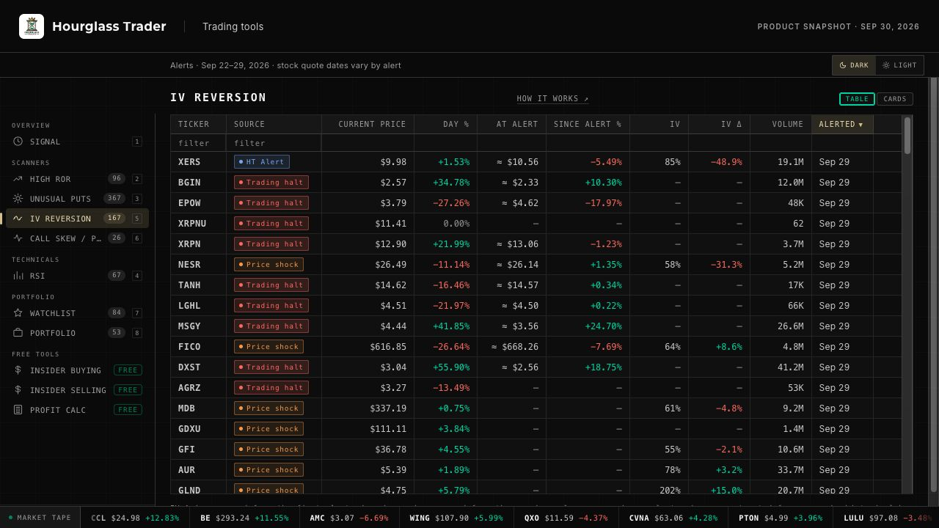Click the Call Skew pulse icon
The width and height of the screenshot is (939, 528).
coord(18,238)
